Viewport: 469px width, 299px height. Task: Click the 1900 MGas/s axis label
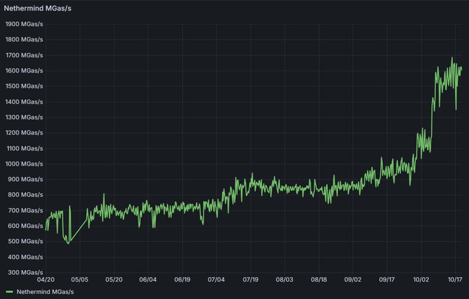[24, 24]
